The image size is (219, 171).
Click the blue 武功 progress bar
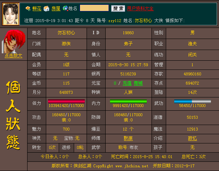pos(193,101)
